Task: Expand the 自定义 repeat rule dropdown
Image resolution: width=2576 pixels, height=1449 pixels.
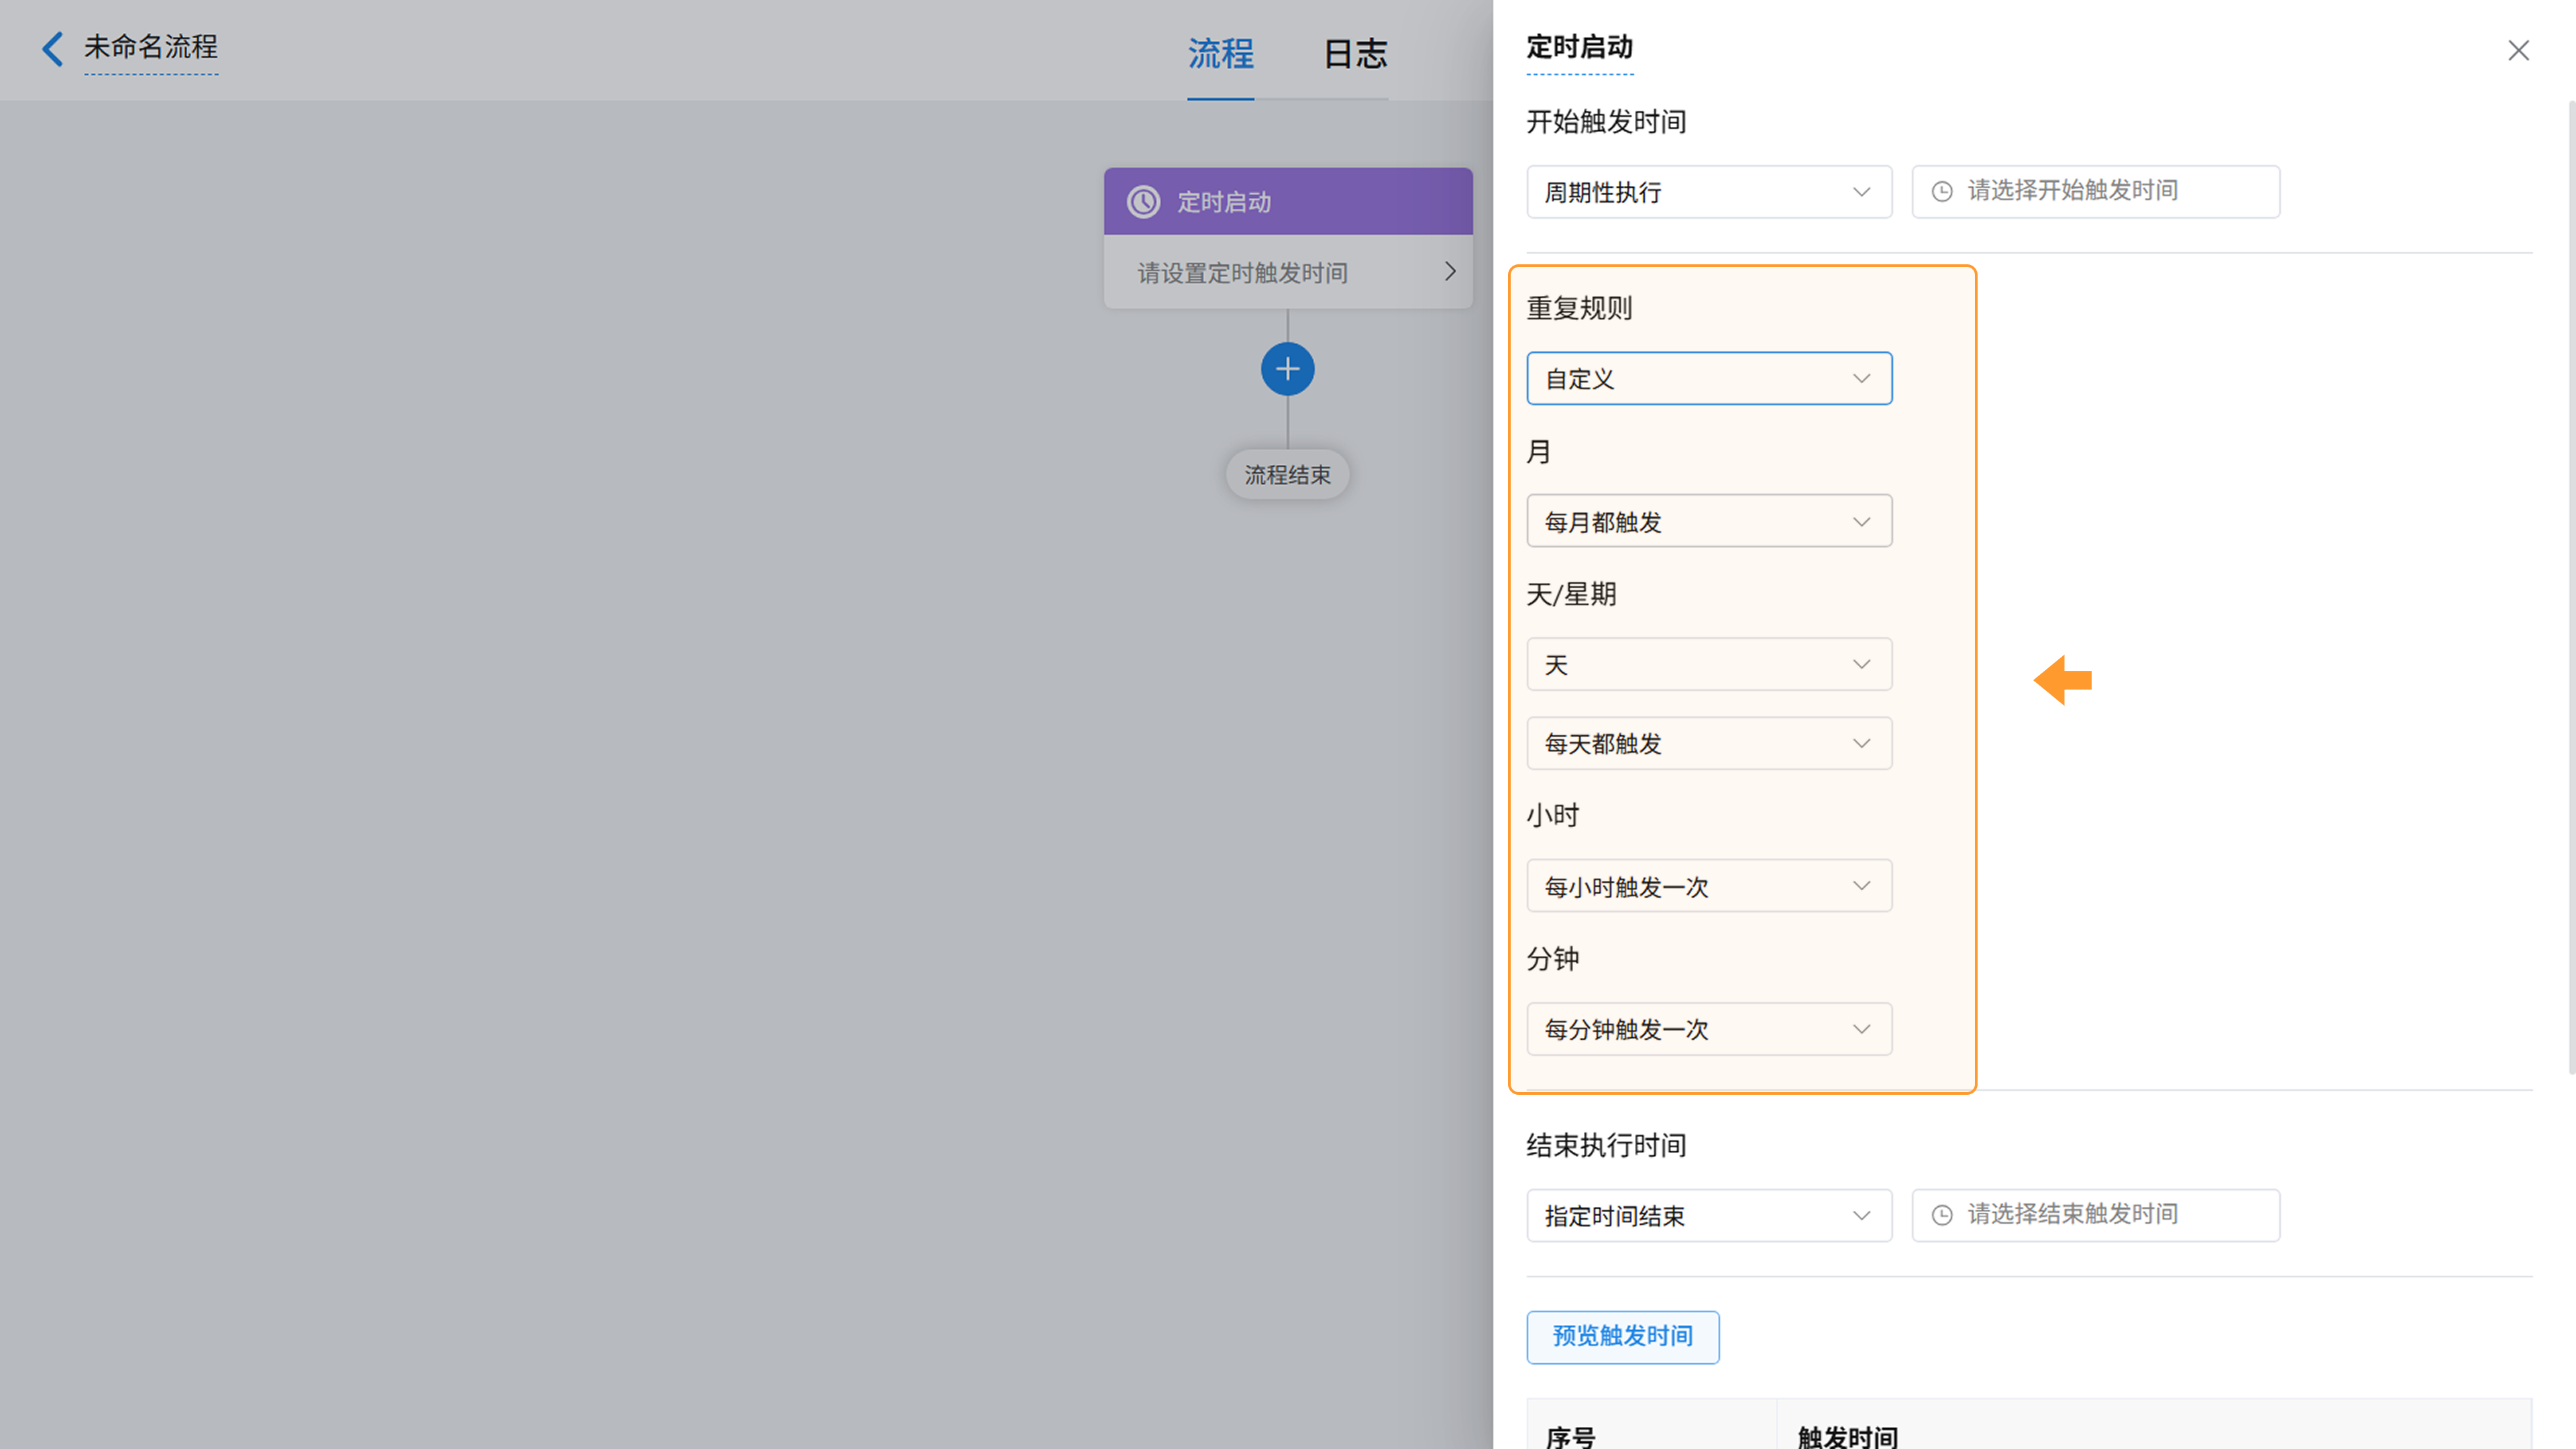Action: [1708, 379]
